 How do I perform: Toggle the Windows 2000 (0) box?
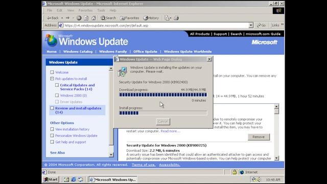click(x=57, y=96)
